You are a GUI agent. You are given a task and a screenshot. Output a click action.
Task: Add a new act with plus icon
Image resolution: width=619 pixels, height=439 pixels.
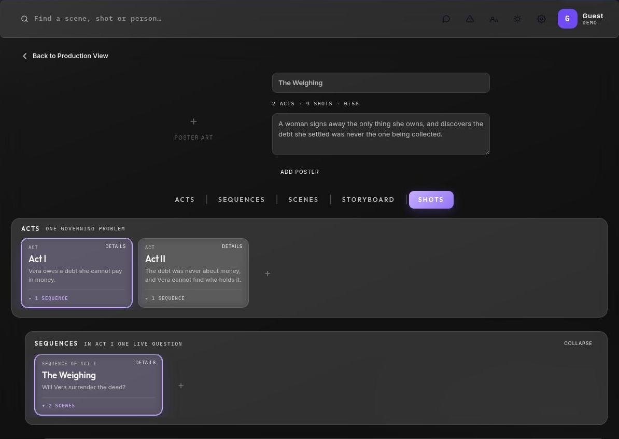click(268, 273)
